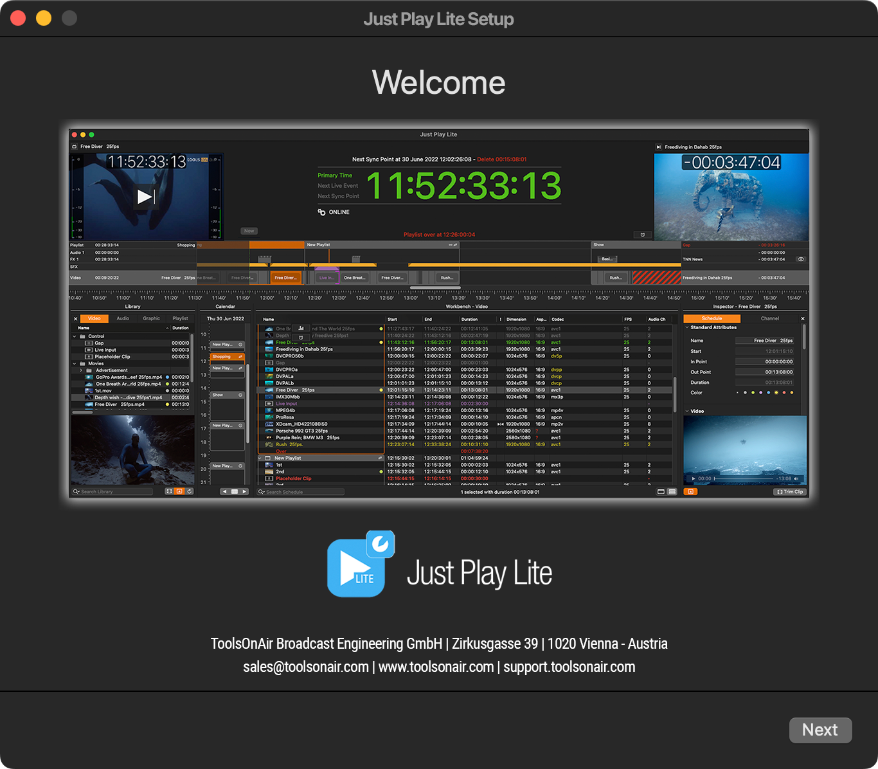Collapse the Standard Attributes section
The image size is (878, 769).
pos(687,327)
